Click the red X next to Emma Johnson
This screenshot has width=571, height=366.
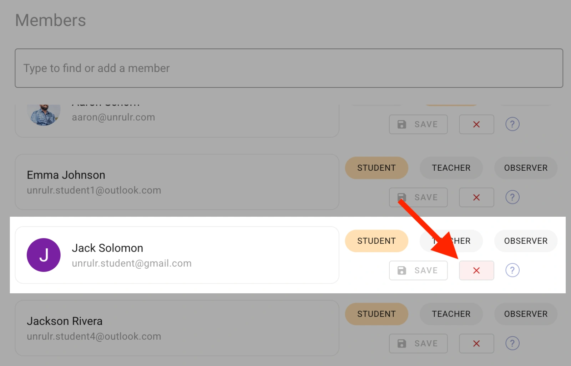click(476, 197)
